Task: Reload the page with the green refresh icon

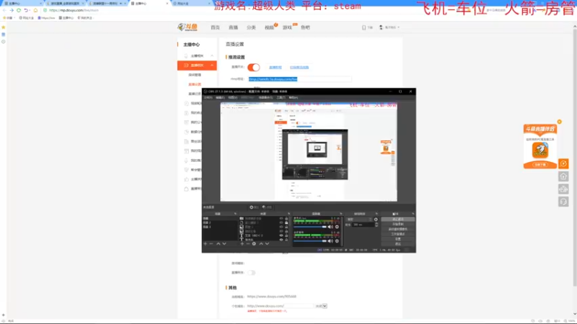Action: [19, 10]
